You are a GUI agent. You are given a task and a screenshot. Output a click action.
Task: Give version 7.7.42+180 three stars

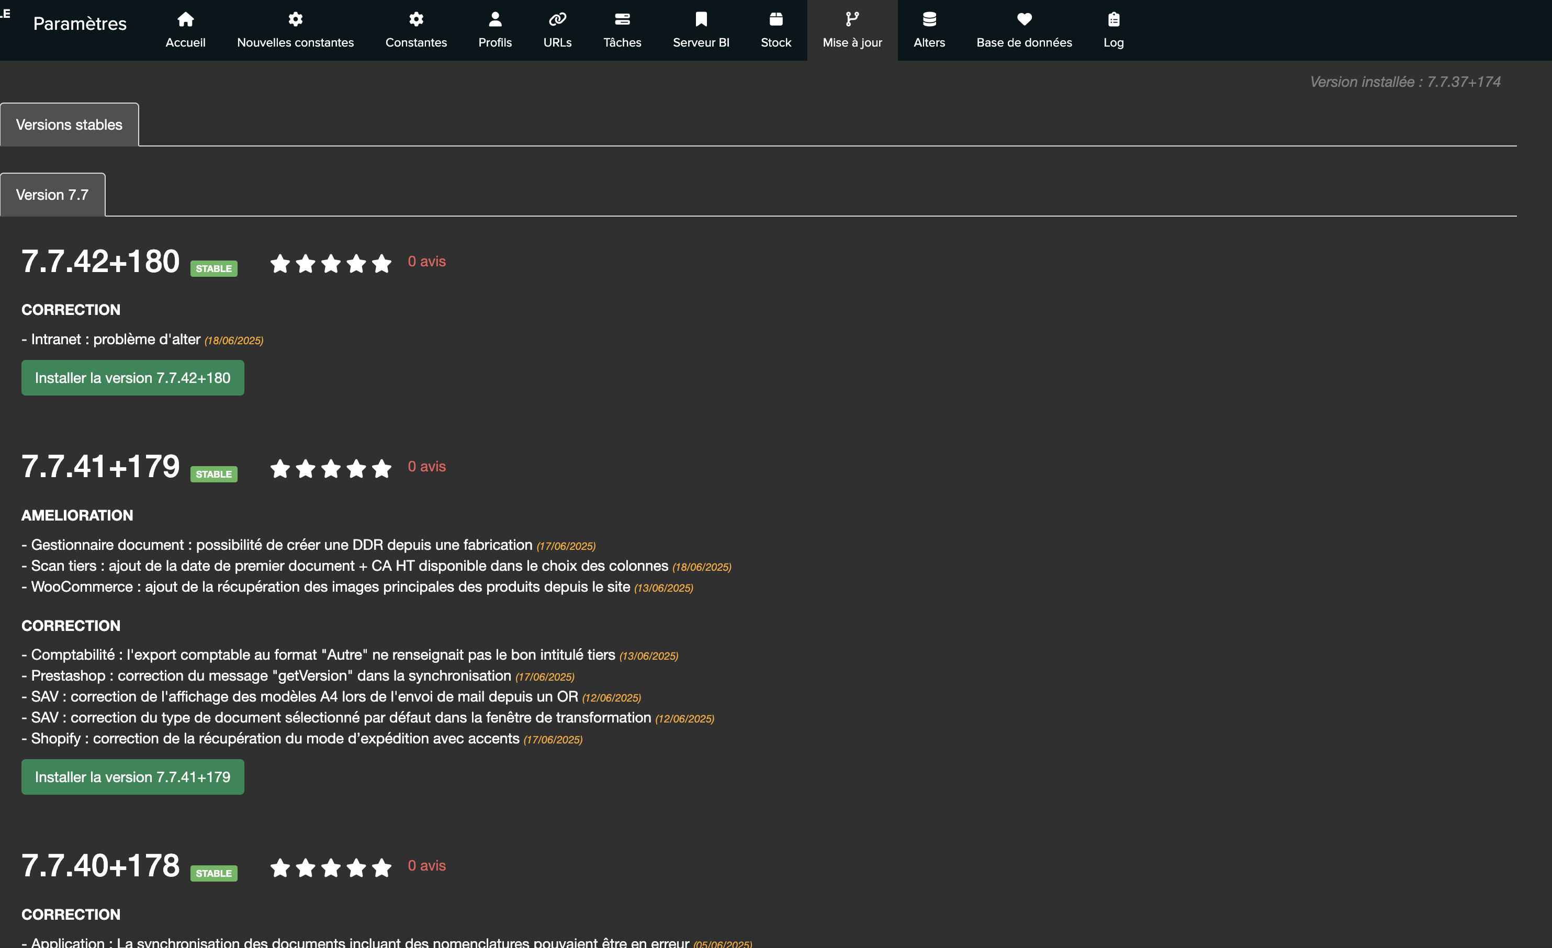(331, 263)
